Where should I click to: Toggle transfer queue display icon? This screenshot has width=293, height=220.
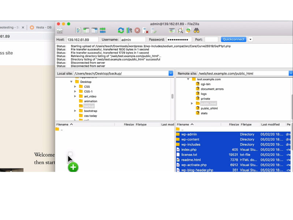click(x=103, y=30)
